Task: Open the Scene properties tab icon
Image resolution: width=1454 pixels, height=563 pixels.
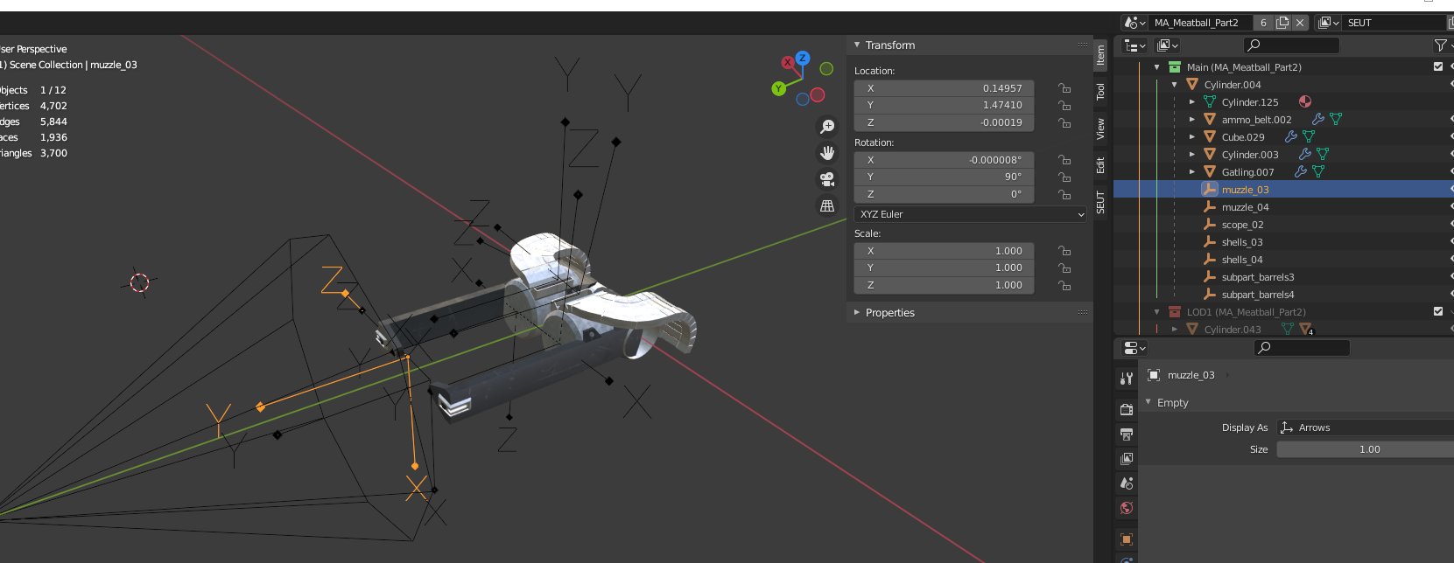Action: tap(1127, 483)
